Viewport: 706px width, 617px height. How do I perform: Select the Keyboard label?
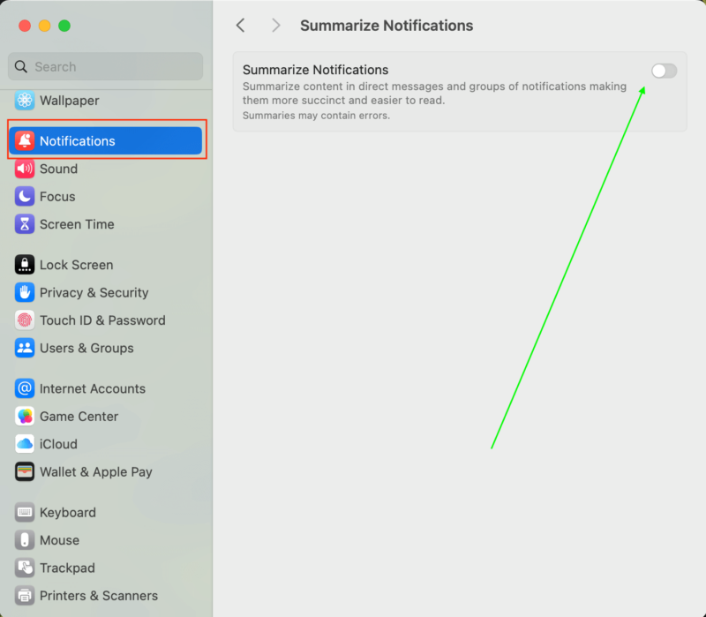coord(68,513)
